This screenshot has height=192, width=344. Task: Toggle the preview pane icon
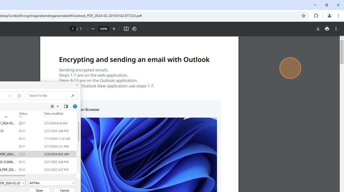pos(66,106)
